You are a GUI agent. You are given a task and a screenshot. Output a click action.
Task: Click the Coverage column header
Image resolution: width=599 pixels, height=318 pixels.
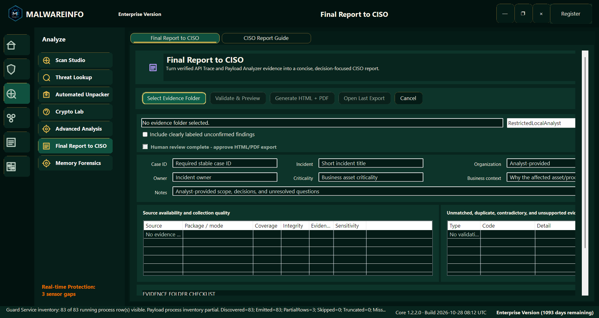[267, 226]
